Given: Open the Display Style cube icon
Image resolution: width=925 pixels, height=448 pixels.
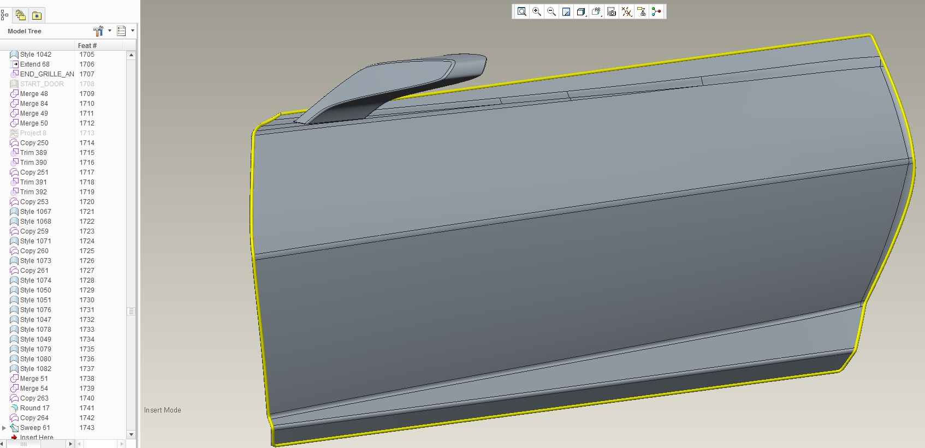Looking at the screenshot, I should (x=582, y=11).
